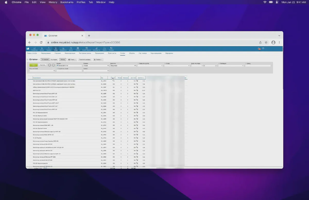Expand the Остаток dropdown filter

point(96,65)
